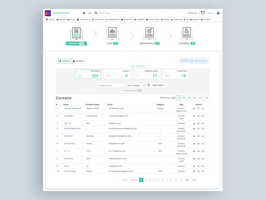
Task: Click the Customers pipeline stage icon
Action: pyautogui.click(x=186, y=33)
